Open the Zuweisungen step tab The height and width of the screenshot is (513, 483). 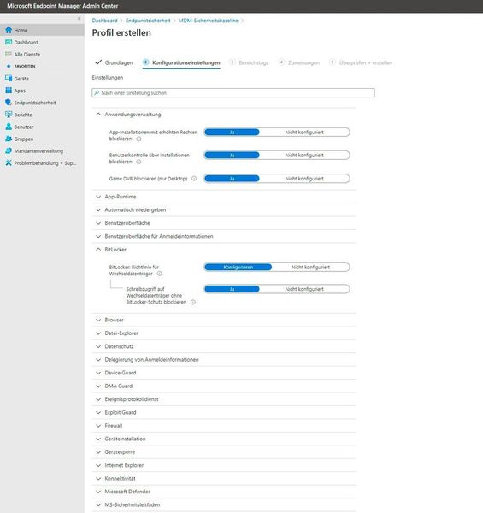click(299, 62)
